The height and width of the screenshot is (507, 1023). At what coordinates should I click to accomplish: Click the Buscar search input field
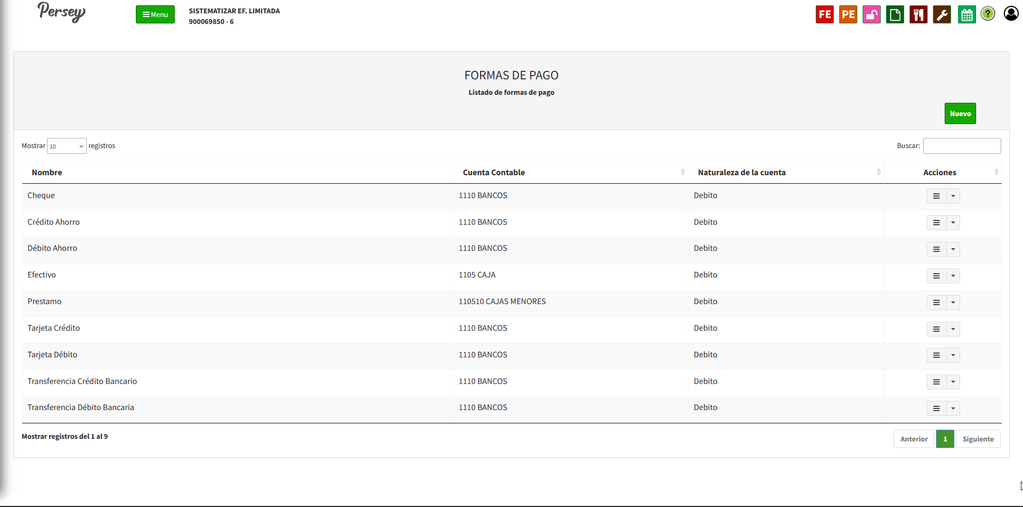(962, 146)
